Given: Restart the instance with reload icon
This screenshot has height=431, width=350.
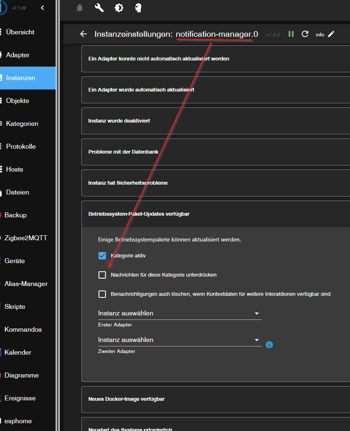Looking at the screenshot, I should click(305, 34).
